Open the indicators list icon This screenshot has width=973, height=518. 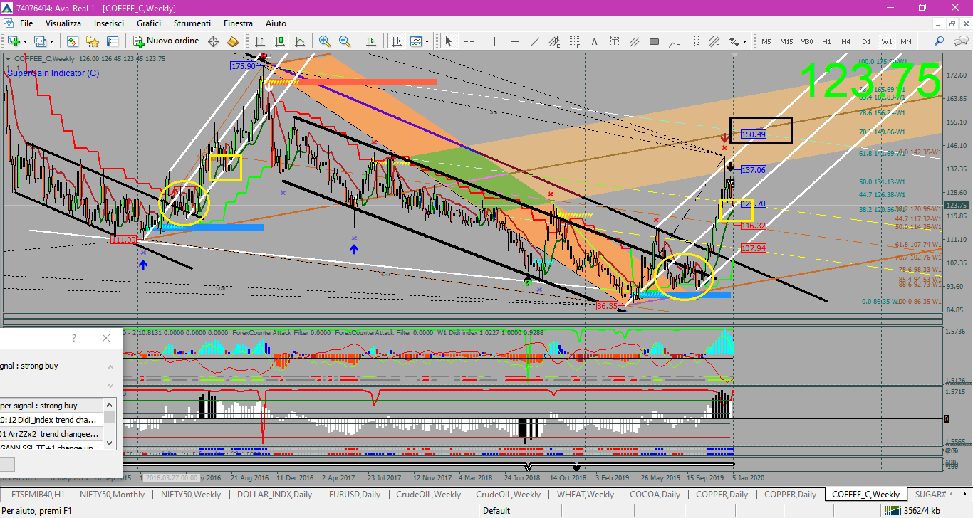tap(415, 41)
